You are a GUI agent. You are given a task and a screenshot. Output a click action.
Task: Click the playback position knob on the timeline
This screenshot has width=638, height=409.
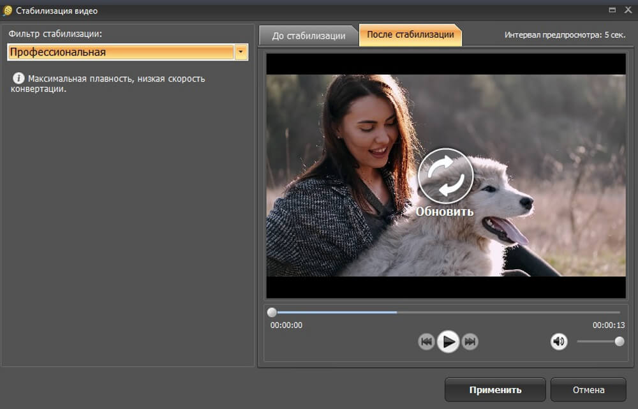click(272, 312)
